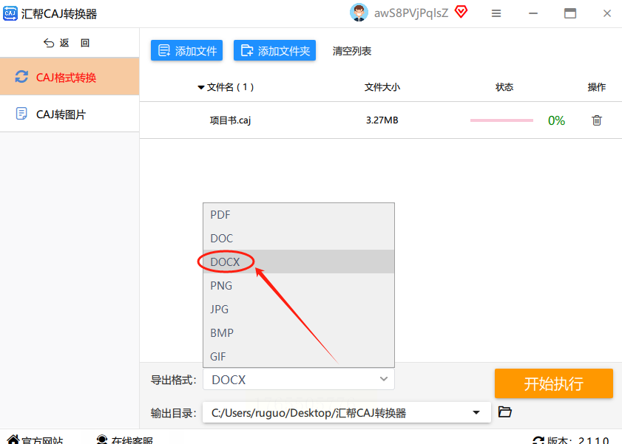Click the version refresh icon
Viewport: 622px width, 444px height.
[x=538, y=440]
